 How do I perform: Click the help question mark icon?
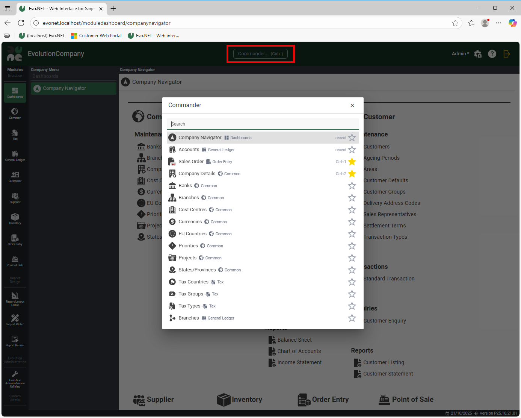(x=492, y=54)
